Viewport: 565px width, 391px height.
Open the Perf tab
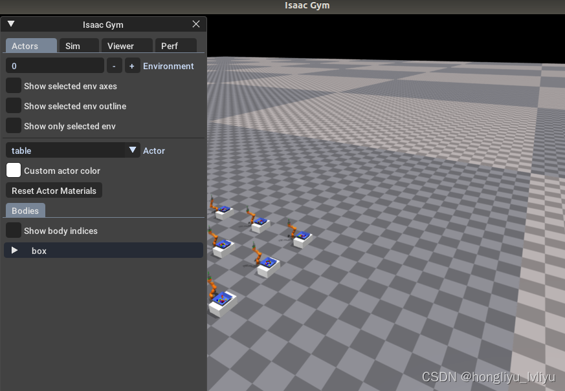[176, 46]
